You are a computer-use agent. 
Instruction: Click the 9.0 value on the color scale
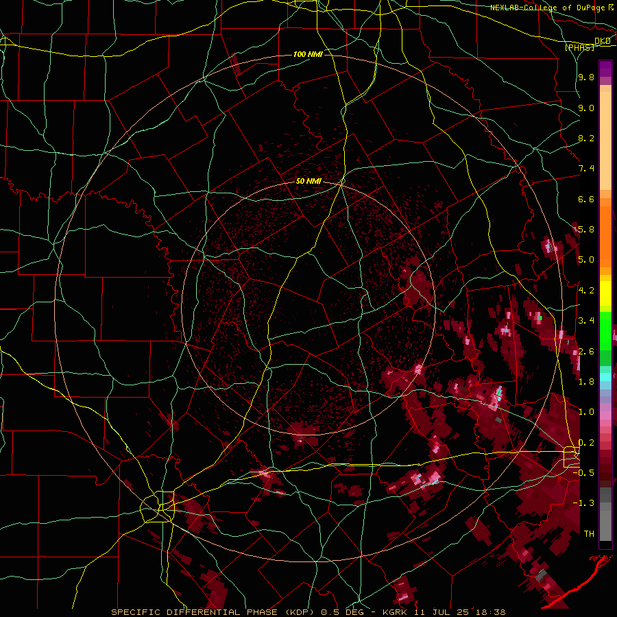tap(586, 108)
